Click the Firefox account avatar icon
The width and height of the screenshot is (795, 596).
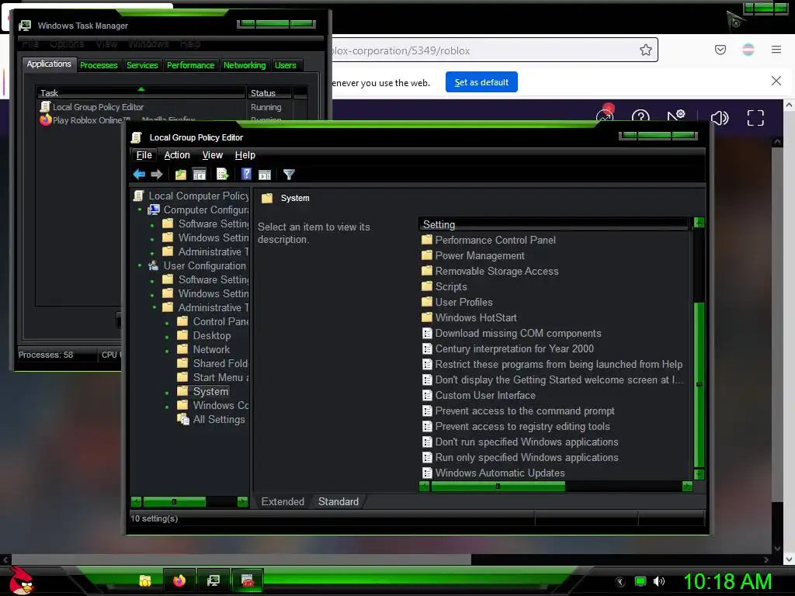coord(748,50)
